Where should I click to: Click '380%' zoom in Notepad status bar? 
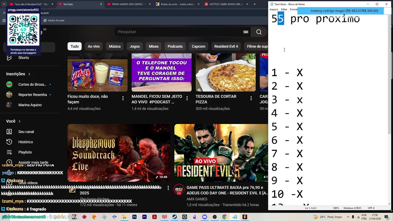[336, 208]
